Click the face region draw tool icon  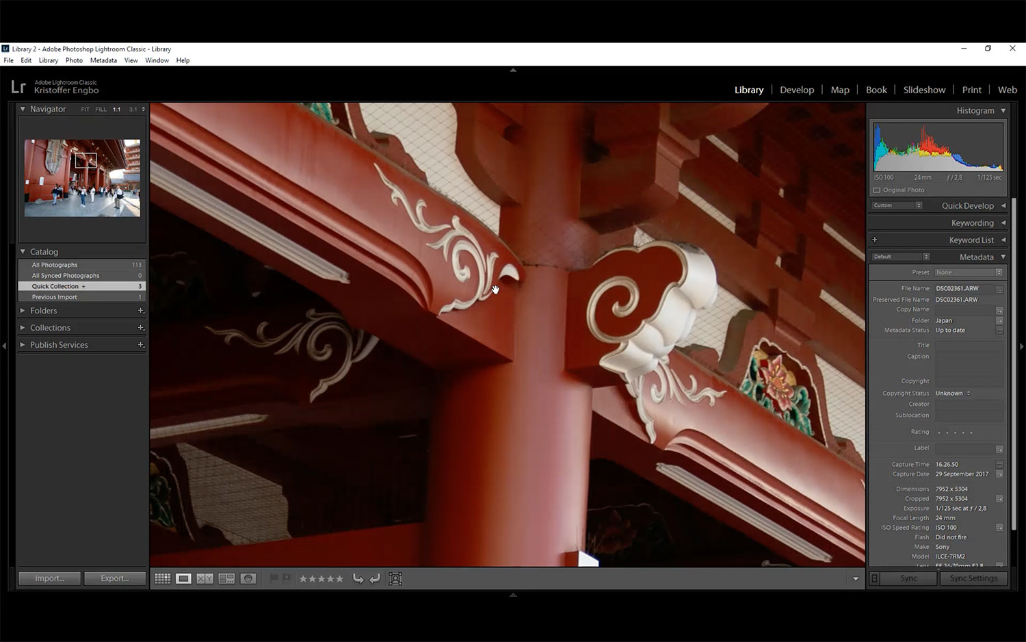pyautogui.click(x=395, y=578)
